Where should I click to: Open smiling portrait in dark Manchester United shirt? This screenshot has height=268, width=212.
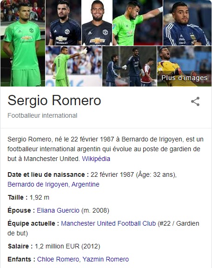pos(97,22)
